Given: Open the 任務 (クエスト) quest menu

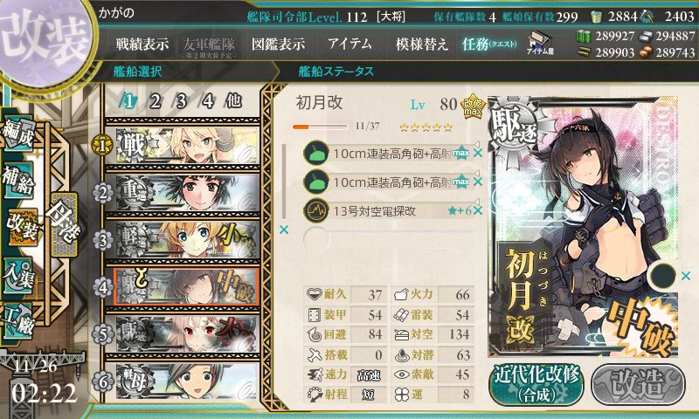Looking at the screenshot, I should click(x=489, y=44).
